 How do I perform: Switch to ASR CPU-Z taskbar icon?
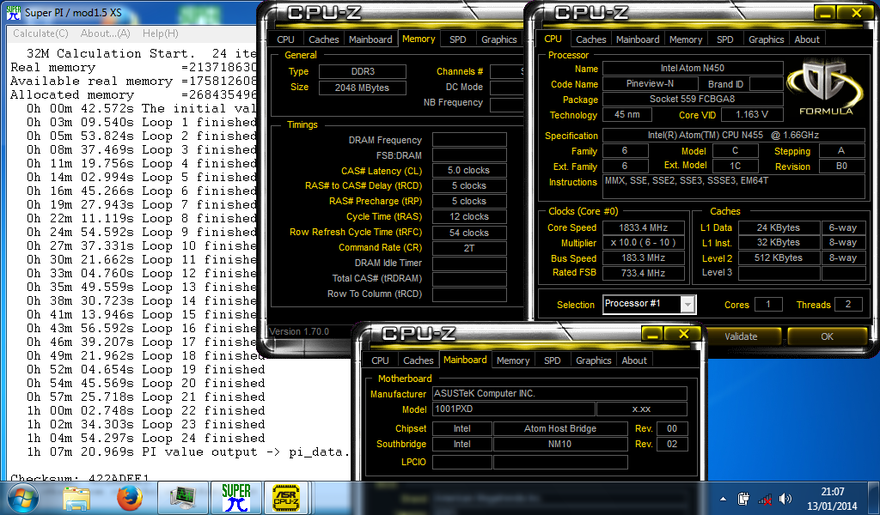[286, 498]
